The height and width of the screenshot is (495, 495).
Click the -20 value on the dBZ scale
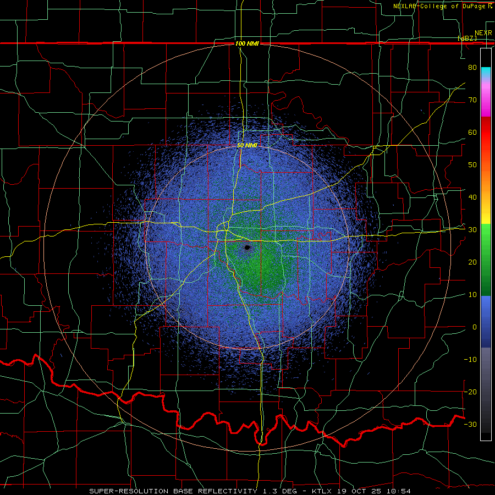tap(470, 392)
